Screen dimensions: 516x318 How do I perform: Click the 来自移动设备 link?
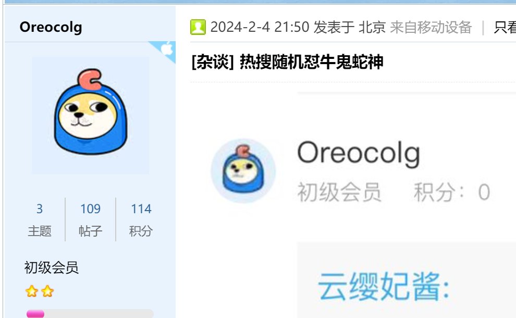click(x=431, y=27)
